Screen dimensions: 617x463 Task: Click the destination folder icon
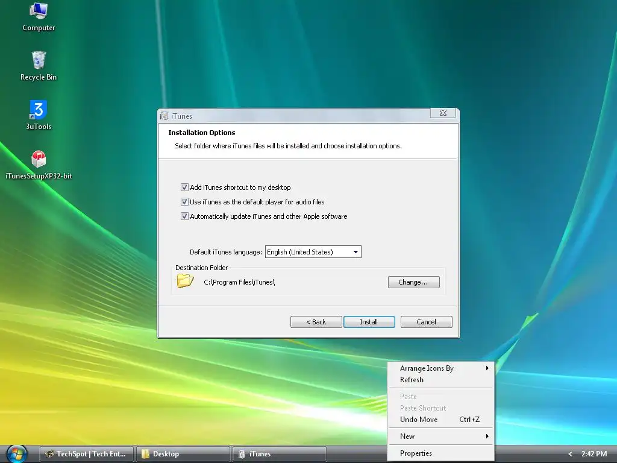point(186,281)
